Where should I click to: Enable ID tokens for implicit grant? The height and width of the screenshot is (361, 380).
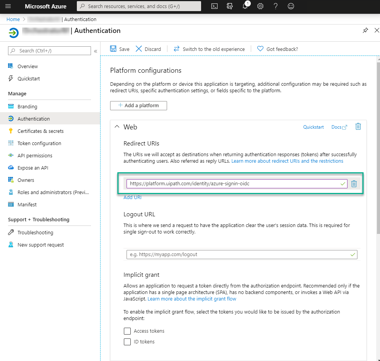pos(127,341)
